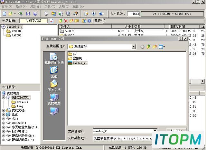Click the 文件名 column header
The height and width of the screenshot is (150, 206).
click(85, 27)
